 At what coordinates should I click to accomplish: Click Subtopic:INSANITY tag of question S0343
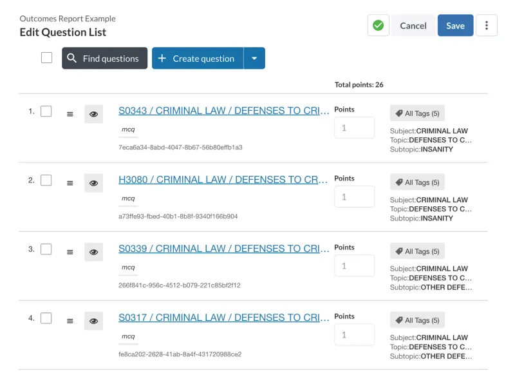point(422,149)
